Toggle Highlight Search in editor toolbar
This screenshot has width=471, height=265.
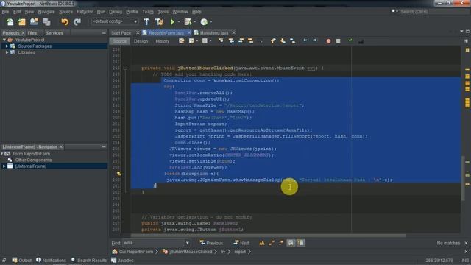pos(250,41)
